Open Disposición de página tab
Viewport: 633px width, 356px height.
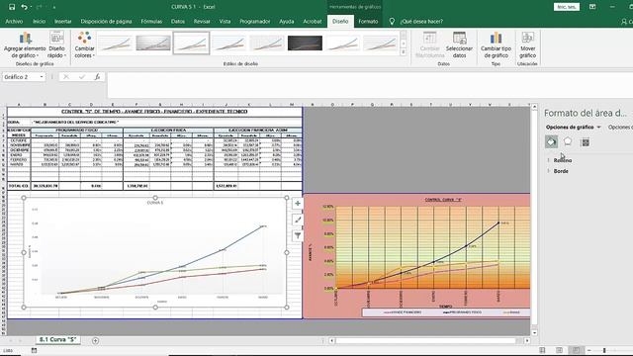106,22
